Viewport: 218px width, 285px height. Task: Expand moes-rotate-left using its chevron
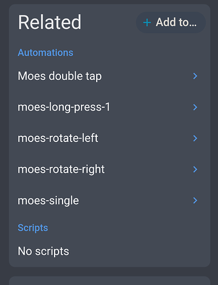[195, 138]
